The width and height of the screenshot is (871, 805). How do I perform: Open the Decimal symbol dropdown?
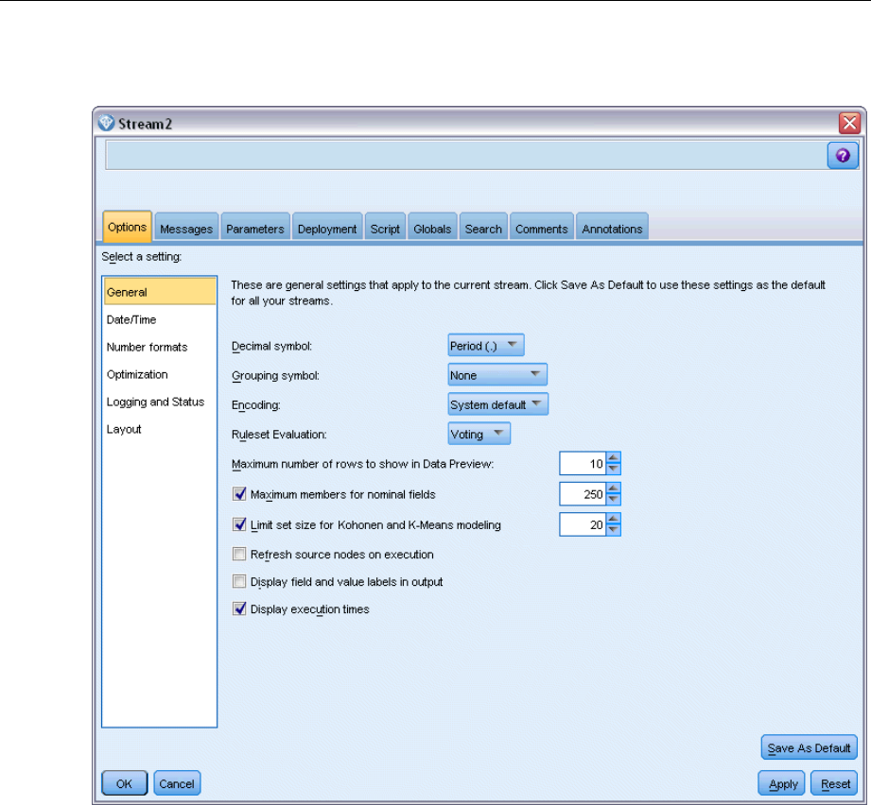485,346
